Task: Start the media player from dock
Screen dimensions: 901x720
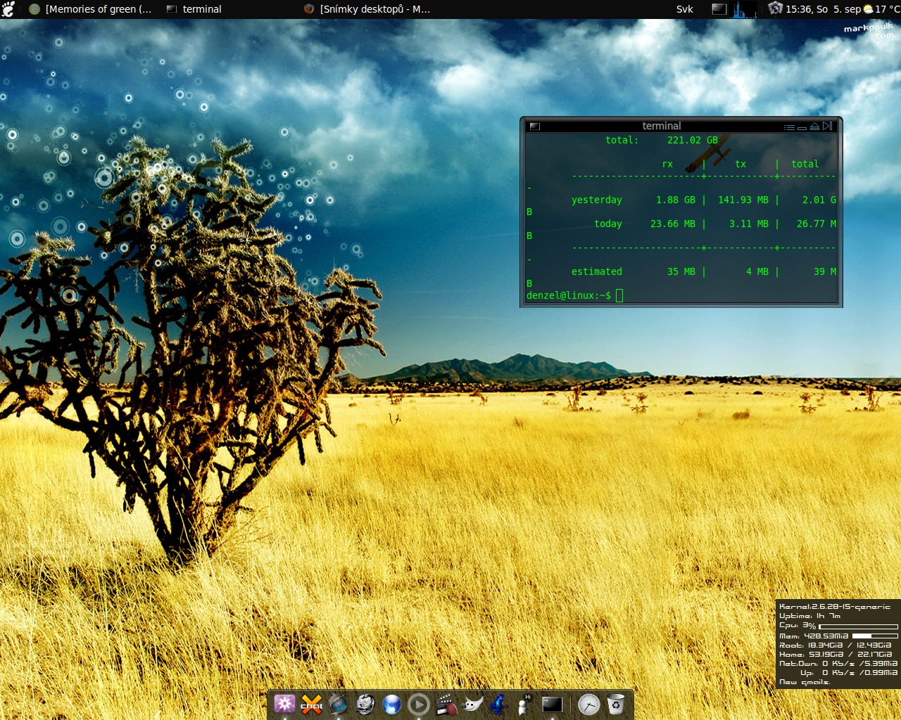Action: 419,704
